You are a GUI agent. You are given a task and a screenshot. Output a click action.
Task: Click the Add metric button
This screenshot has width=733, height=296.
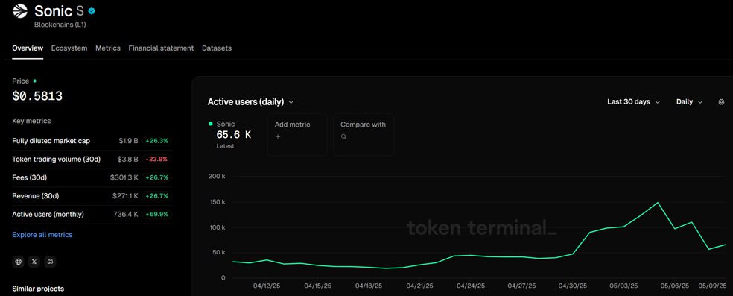(x=296, y=135)
